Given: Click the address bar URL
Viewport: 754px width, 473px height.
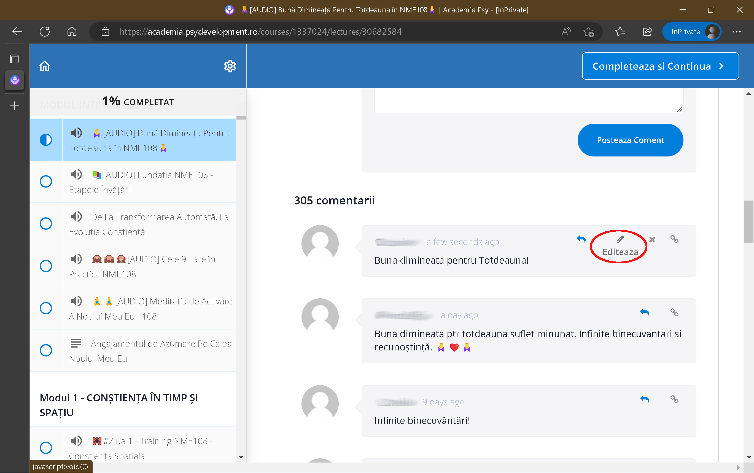Looking at the screenshot, I should tap(260, 32).
